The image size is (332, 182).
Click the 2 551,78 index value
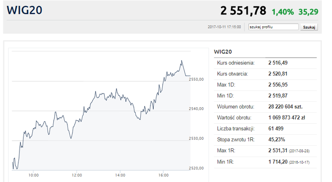pos(243,11)
